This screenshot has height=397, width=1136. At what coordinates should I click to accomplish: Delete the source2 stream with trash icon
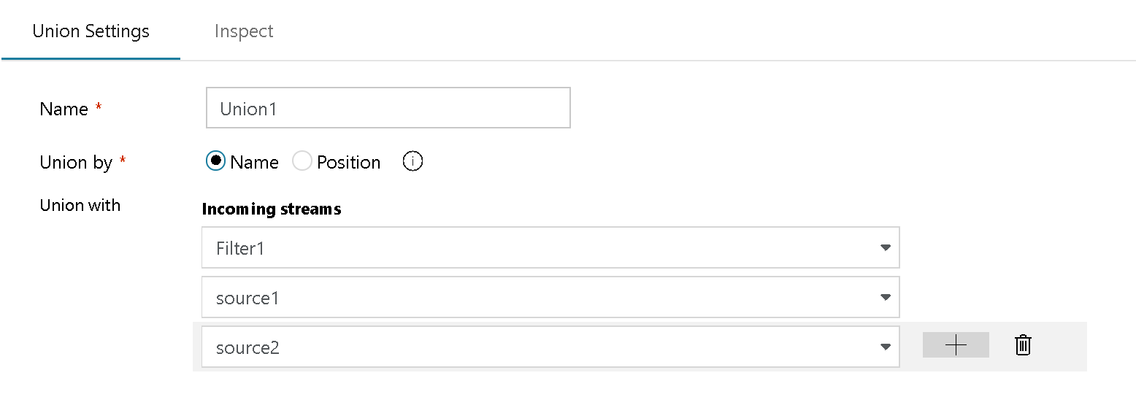coord(1023,345)
